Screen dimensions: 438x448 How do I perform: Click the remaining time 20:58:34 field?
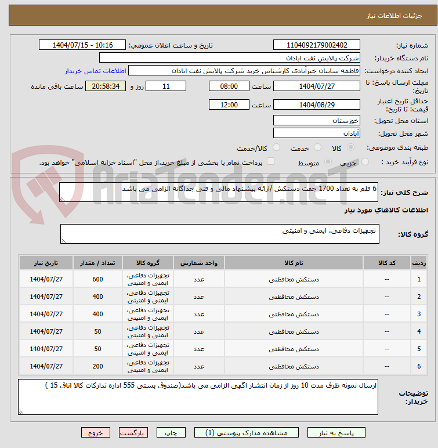106,86
